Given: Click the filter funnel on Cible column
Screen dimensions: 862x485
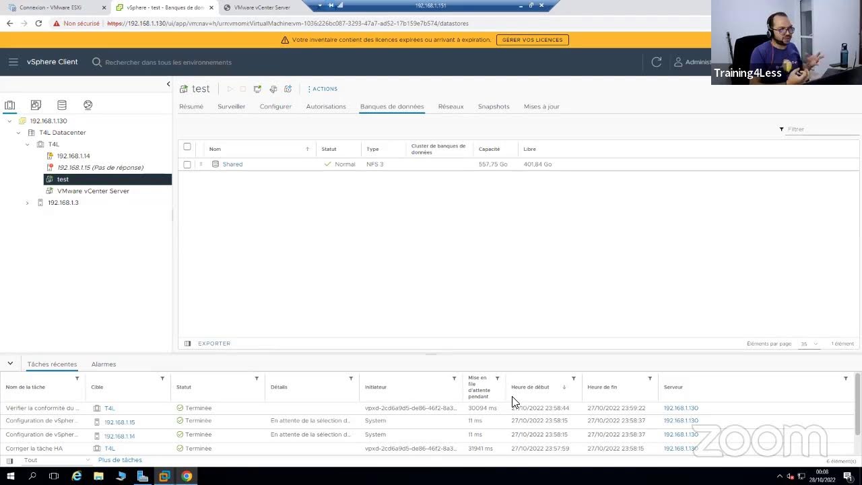Looking at the screenshot, I should click(162, 379).
